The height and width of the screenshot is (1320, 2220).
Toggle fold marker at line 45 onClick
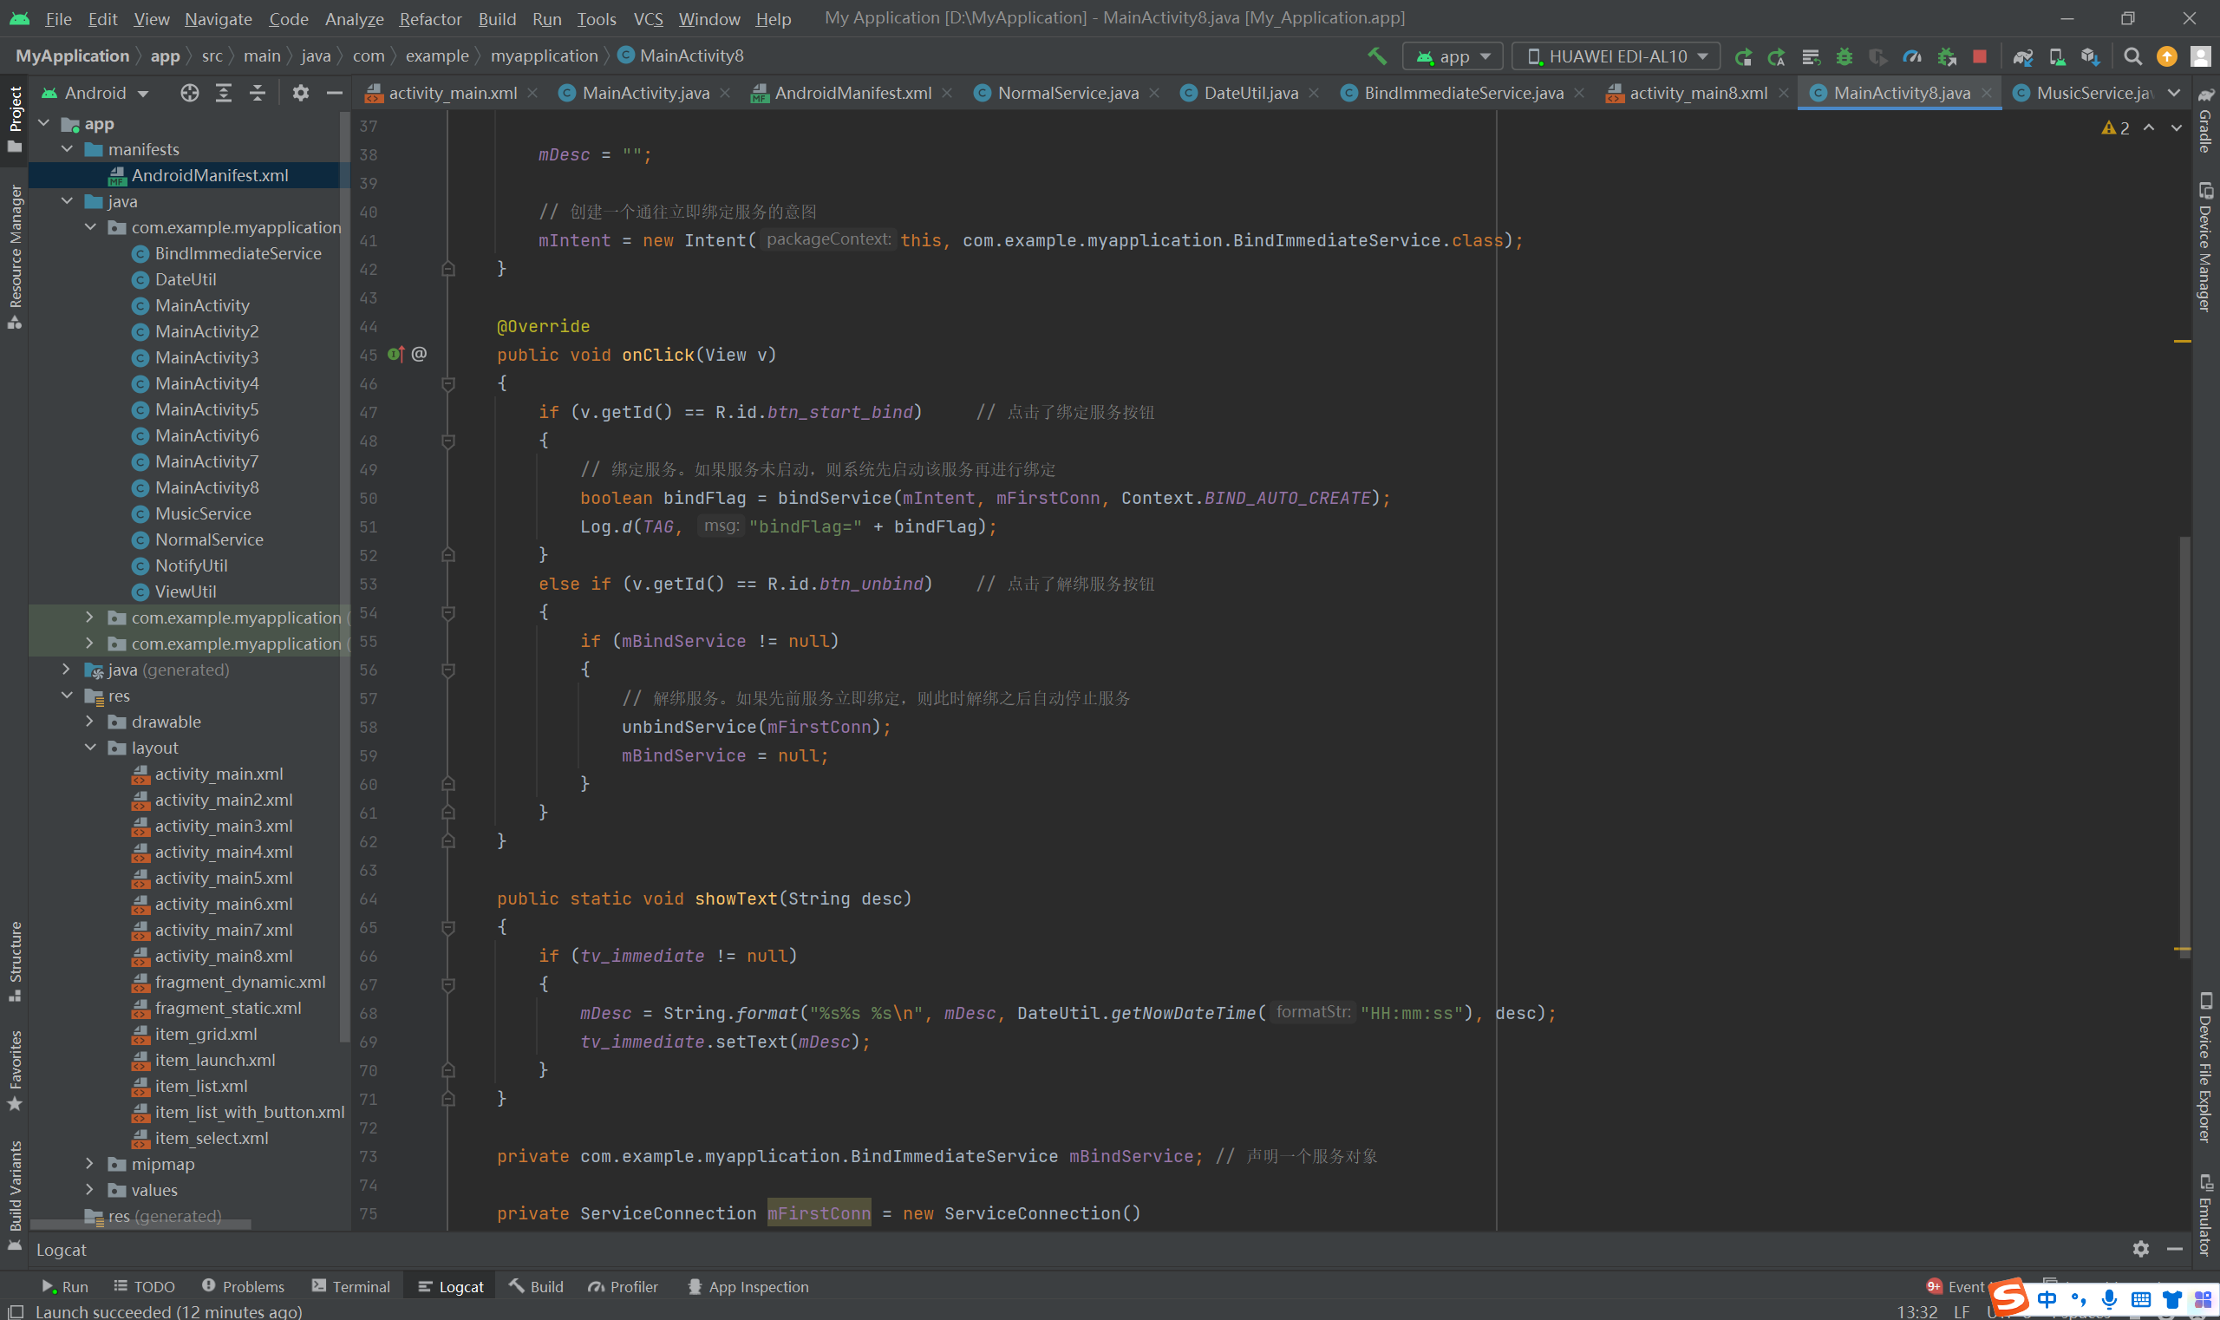448,383
